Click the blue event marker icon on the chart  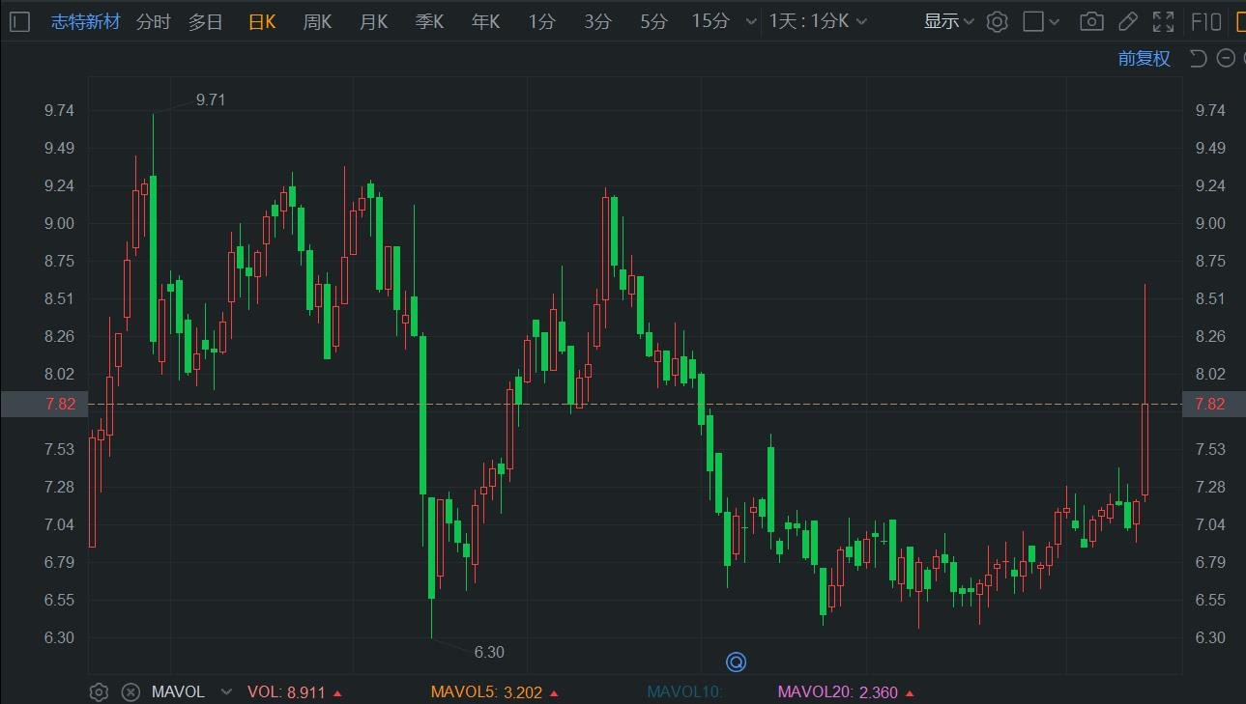point(736,662)
